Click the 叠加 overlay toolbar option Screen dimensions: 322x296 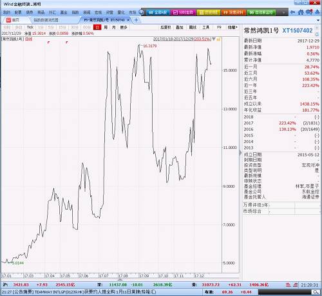pos(180,27)
